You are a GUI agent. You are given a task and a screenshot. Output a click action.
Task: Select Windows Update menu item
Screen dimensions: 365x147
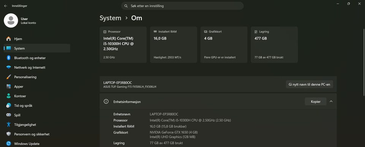tap(37, 144)
